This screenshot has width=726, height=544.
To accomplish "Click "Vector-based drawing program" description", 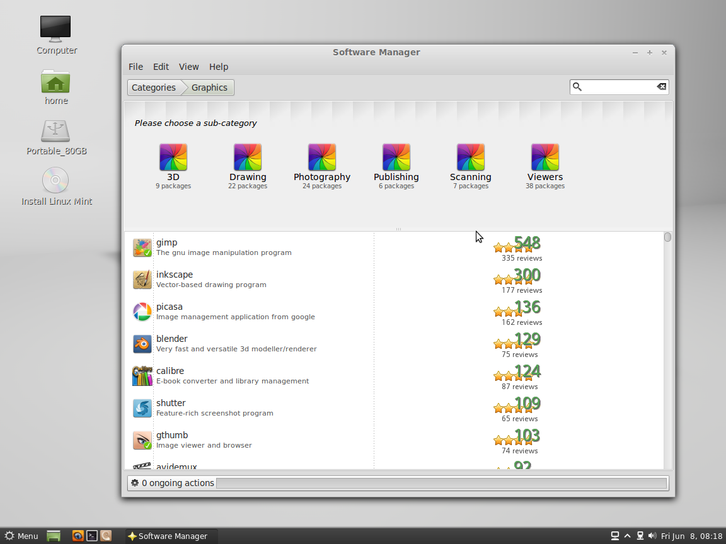I will (211, 285).
